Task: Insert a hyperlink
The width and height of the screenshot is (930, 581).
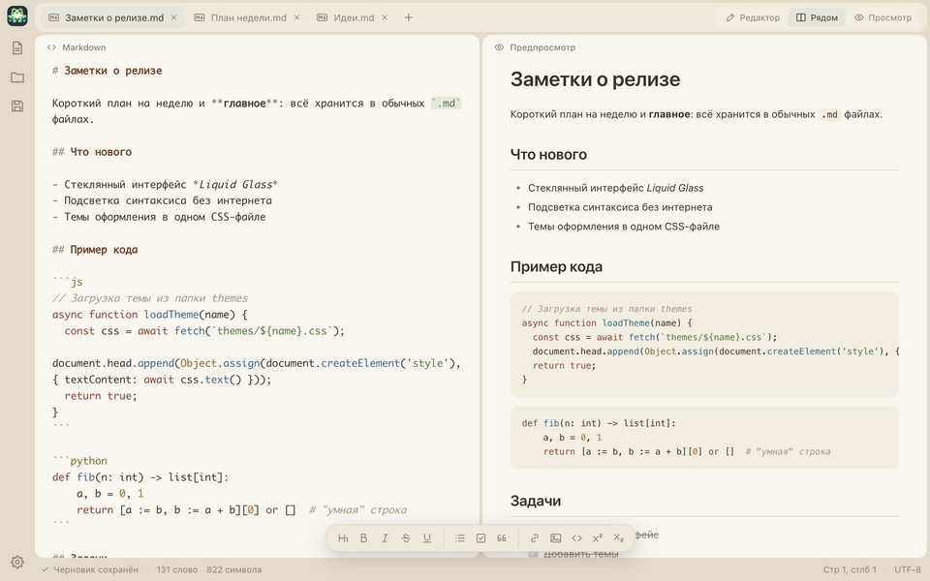Action: [x=535, y=537]
